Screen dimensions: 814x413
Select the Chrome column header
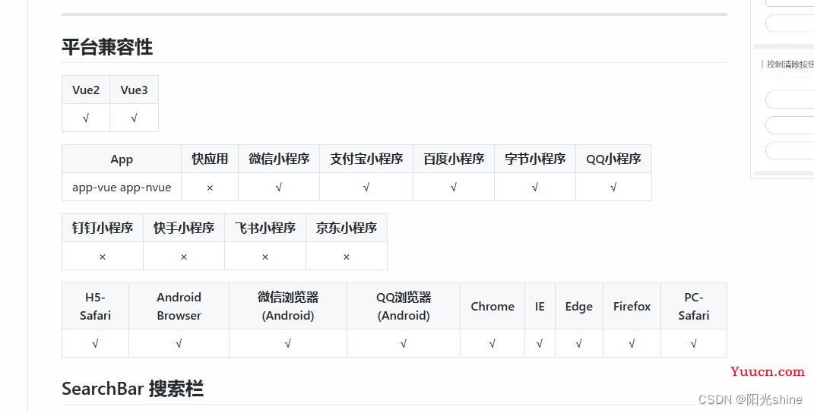click(x=493, y=306)
